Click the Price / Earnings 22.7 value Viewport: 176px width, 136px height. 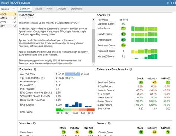58,82
